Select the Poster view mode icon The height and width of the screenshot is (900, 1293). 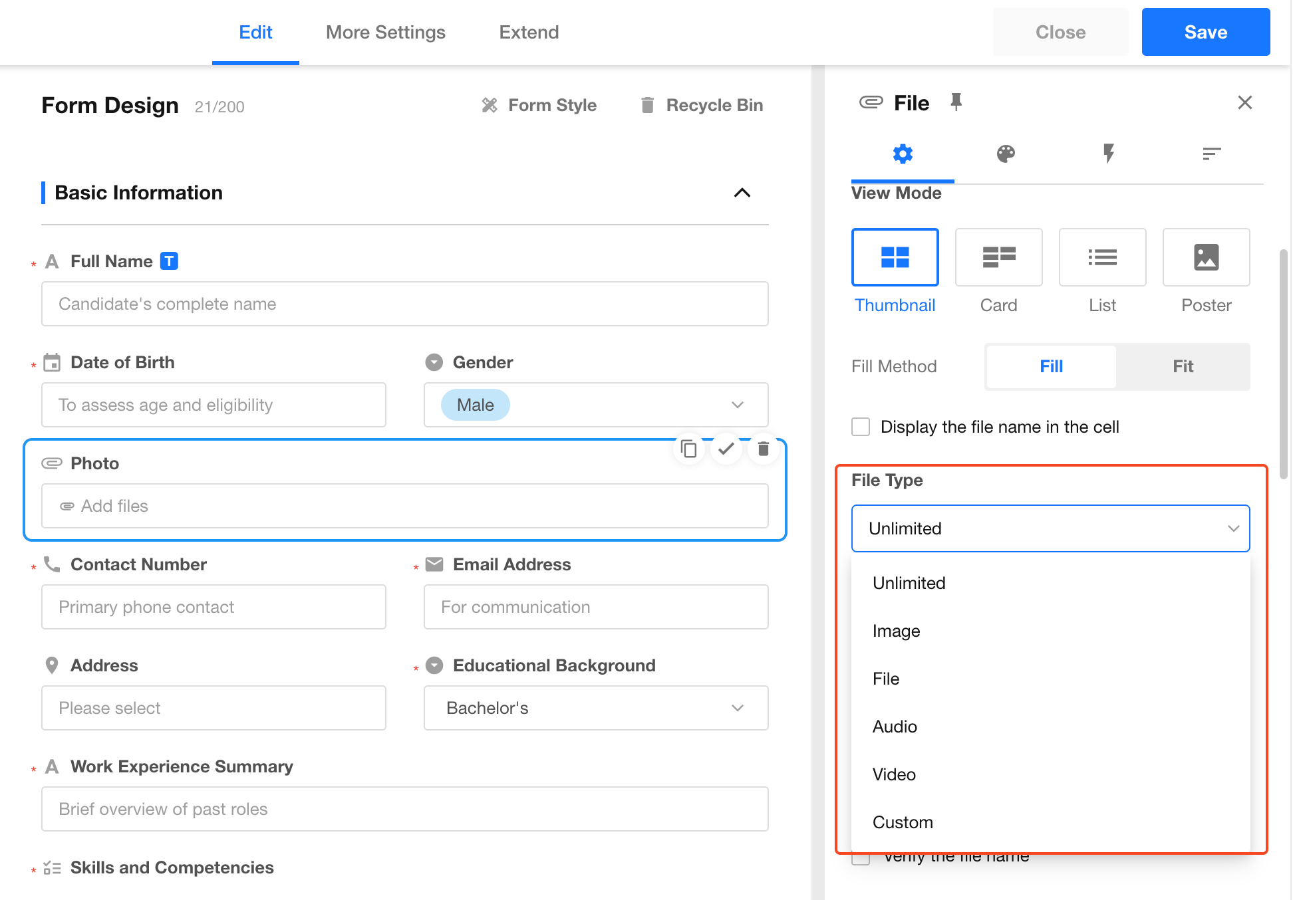click(1206, 257)
